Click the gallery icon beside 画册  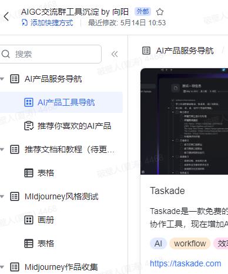pos(29,220)
